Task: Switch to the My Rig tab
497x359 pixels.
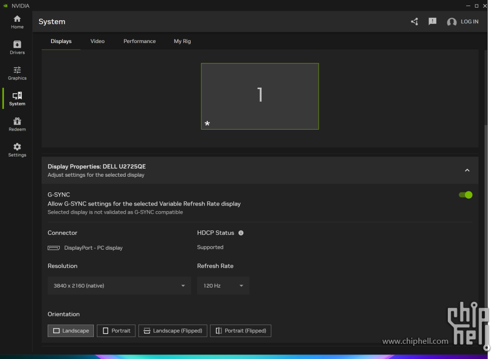Action: pyautogui.click(x=182, y=41)
